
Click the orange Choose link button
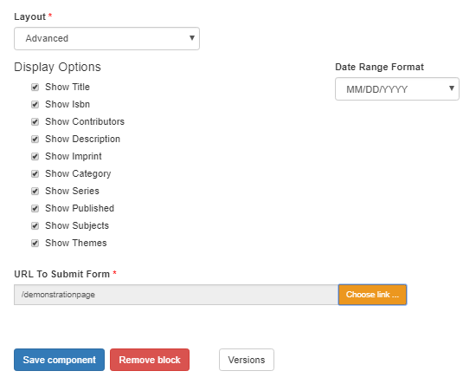(372, 295)
